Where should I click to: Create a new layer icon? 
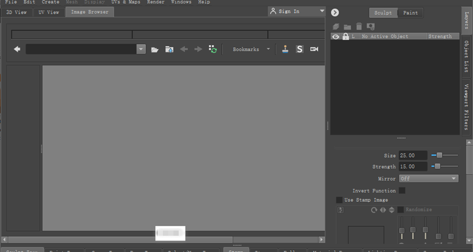(x=336, y=27)
